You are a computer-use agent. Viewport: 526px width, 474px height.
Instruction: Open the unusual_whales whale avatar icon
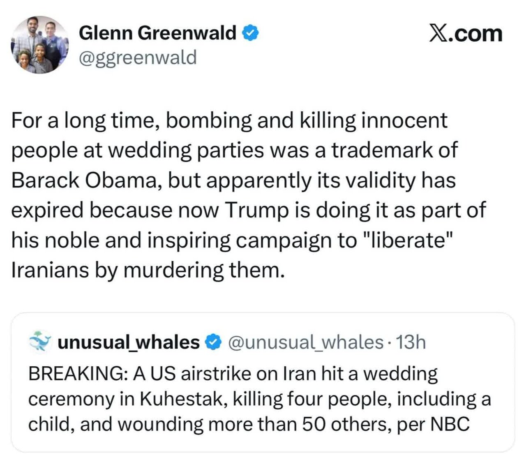pos(40,342)
